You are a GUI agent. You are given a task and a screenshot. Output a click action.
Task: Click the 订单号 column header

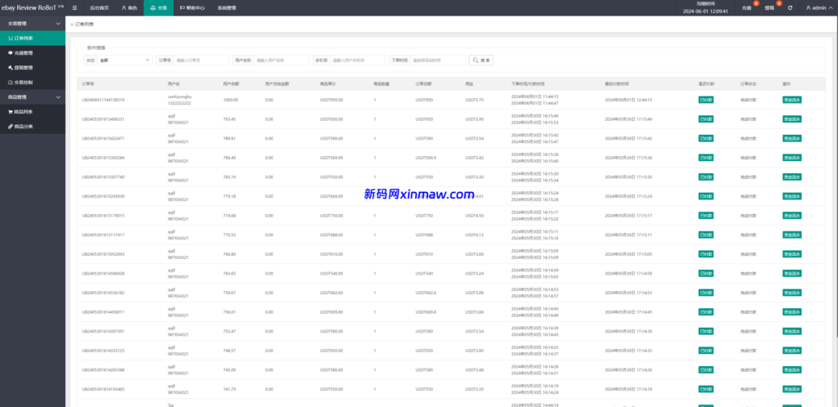pyautogui.click(x=88, y=83)
